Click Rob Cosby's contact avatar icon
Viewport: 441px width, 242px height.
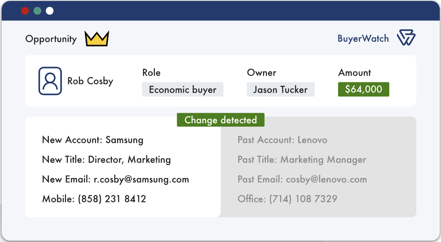coord(50,81)
